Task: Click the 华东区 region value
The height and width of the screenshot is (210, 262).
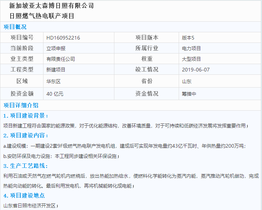Action: (53, 81)
